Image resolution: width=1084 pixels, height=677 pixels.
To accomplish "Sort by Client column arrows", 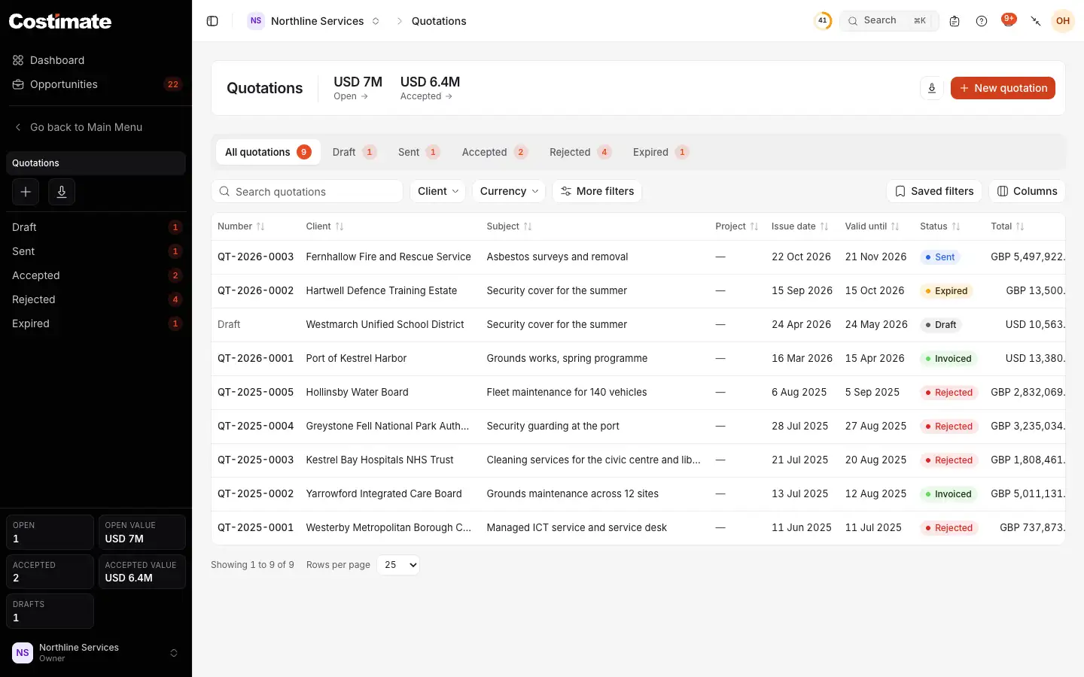I will pyautogui.click(x=340, y=226).
